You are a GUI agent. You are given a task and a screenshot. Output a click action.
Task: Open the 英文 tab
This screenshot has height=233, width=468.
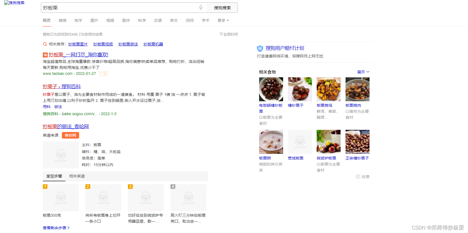174,20
